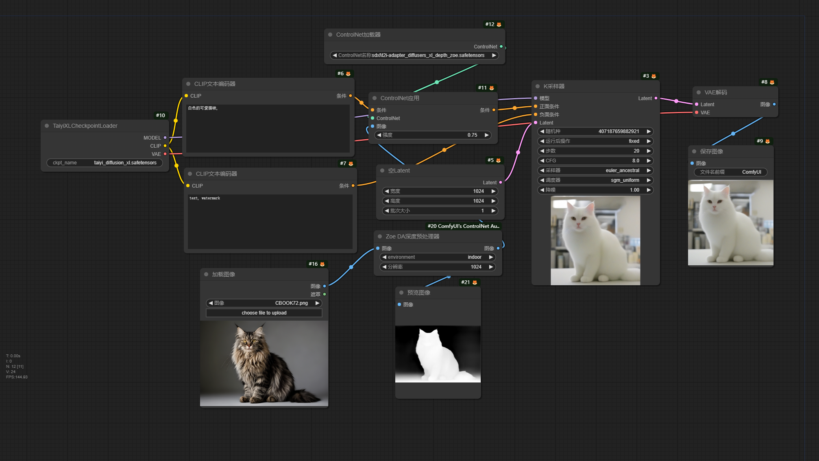The image size is (819, 461).
Task: Open the environment indoor combo box
Action: 437,257
